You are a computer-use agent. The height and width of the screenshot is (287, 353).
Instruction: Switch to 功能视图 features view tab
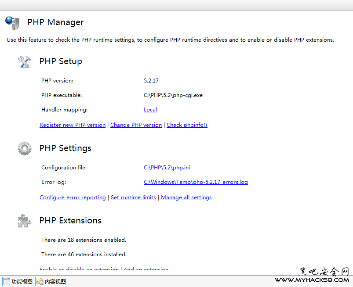(x=19, y=282)
